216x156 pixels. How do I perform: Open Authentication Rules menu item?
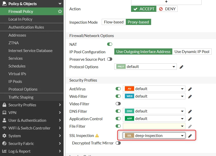(x=32, y=27)
